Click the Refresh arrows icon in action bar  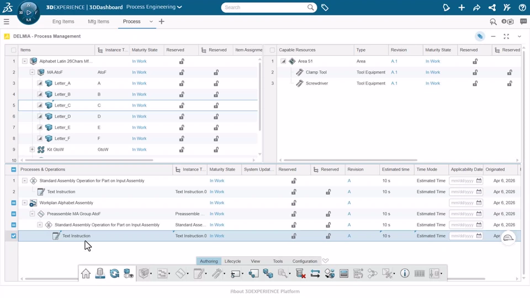(115, 273)
